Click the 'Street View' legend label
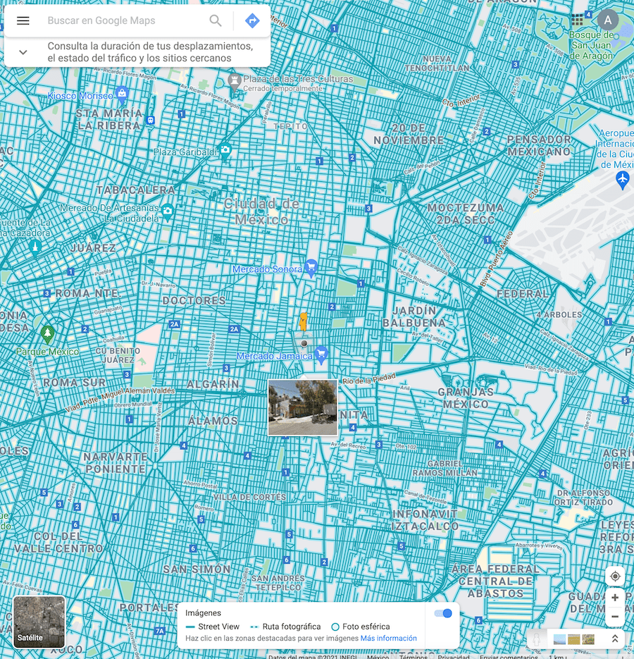634x659 pixels. [219, 627]
